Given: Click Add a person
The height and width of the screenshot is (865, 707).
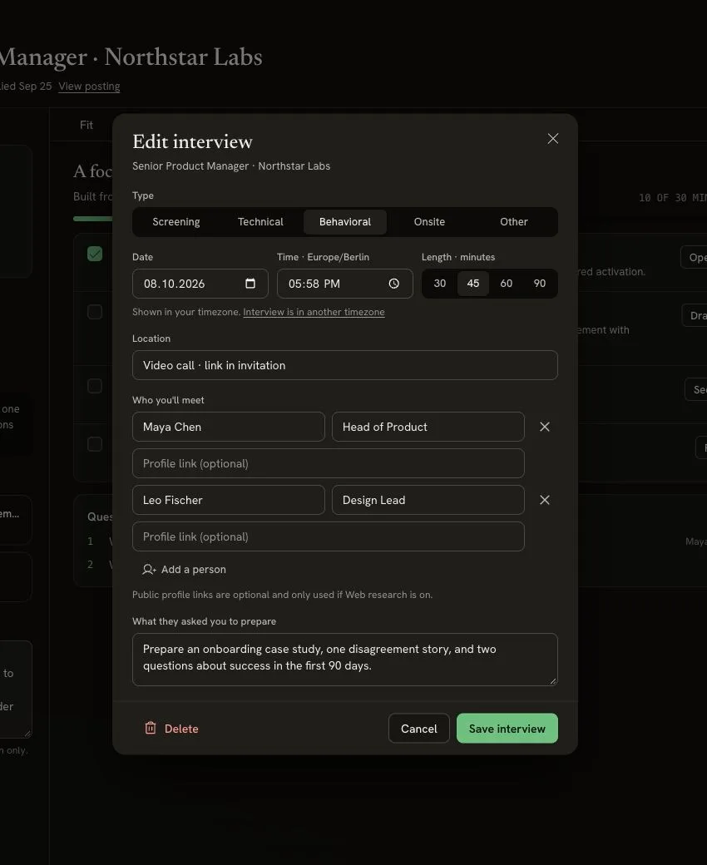Looking at the screenshot, I should (x=184, y=569).
